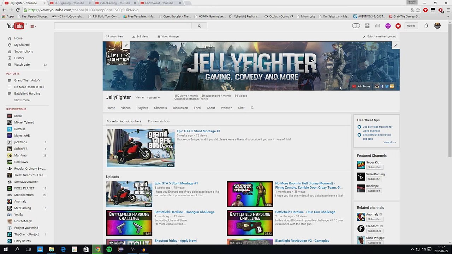Open Twitter link on channel banner
This screenshot has height=254, width=452.
[x=387, y=86]
